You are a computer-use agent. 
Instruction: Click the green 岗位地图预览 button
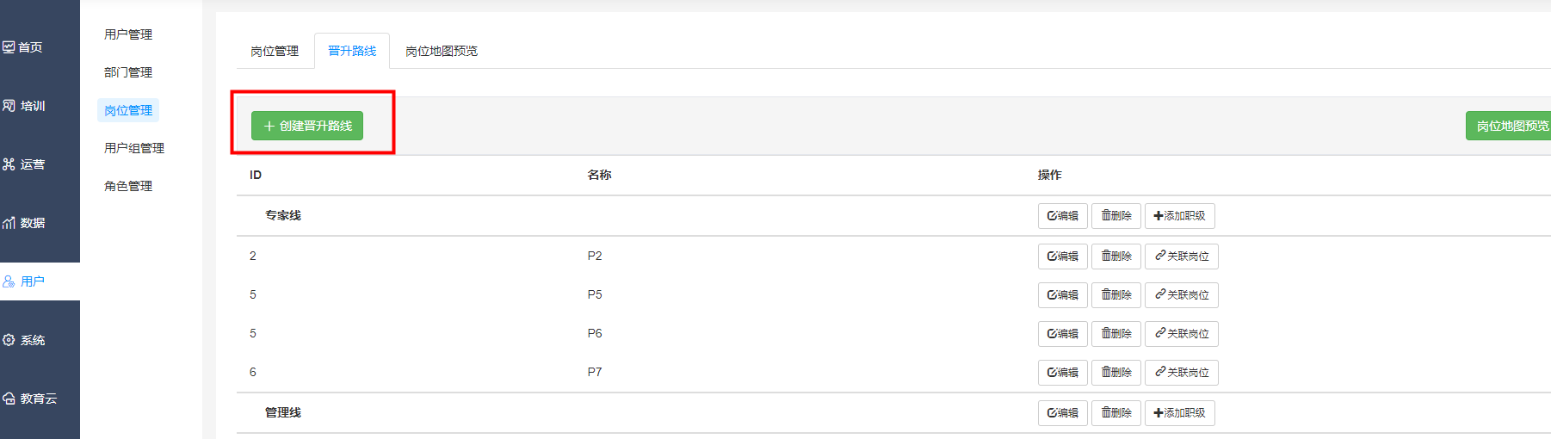1510,126
